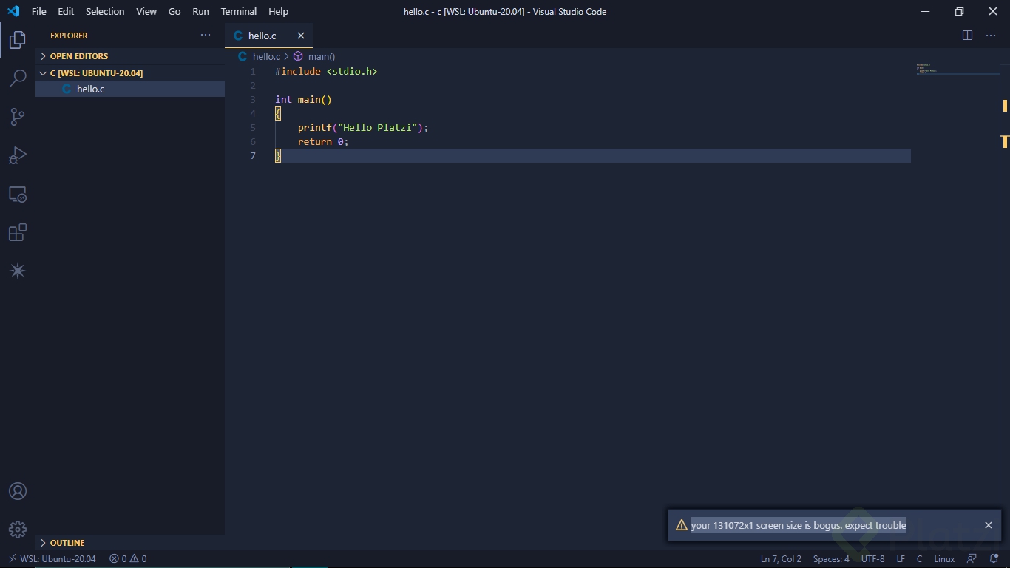Dismiss the screen size warning notification
Viewport: 1010px width, 568px height.
(x=989, y=525)
